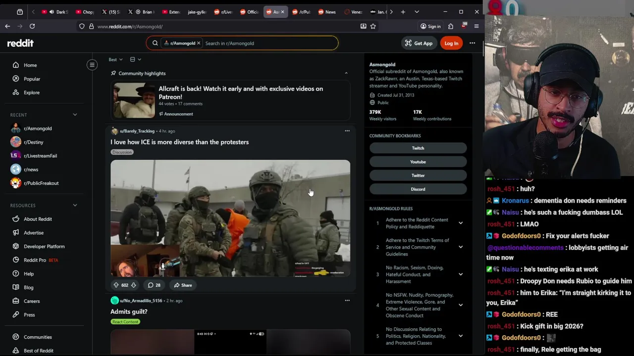Switch to the r/Live browser tab

(x=223, y=12)
